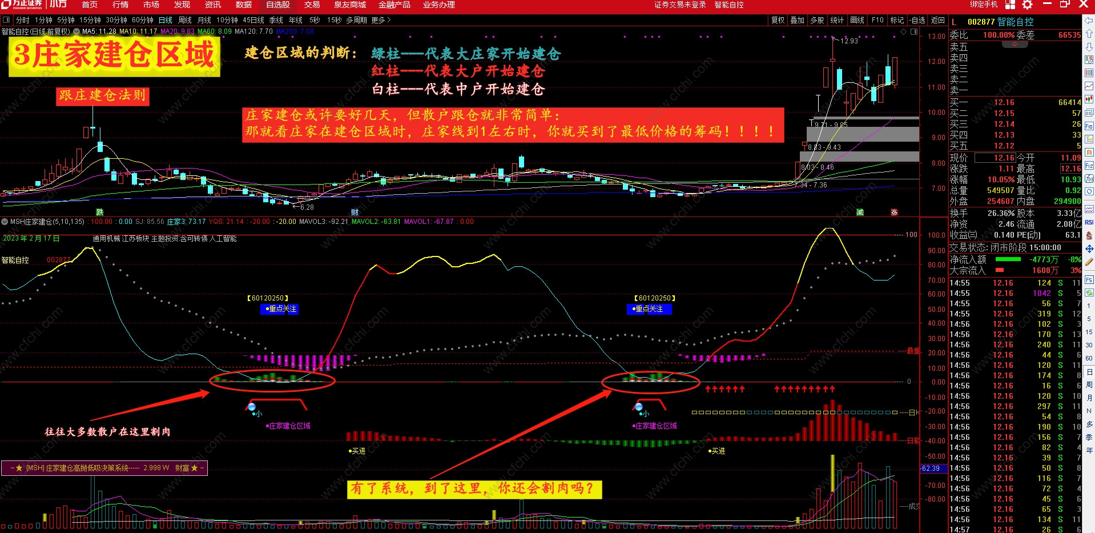This screenshot has height=533, width=1095.
Task: Click the red dollar sign sidebar icon
Action: (x=1089, y=235)
